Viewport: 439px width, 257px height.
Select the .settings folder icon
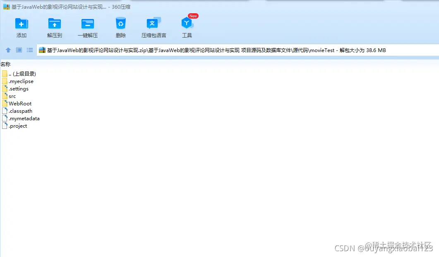[x=5, y=89]
